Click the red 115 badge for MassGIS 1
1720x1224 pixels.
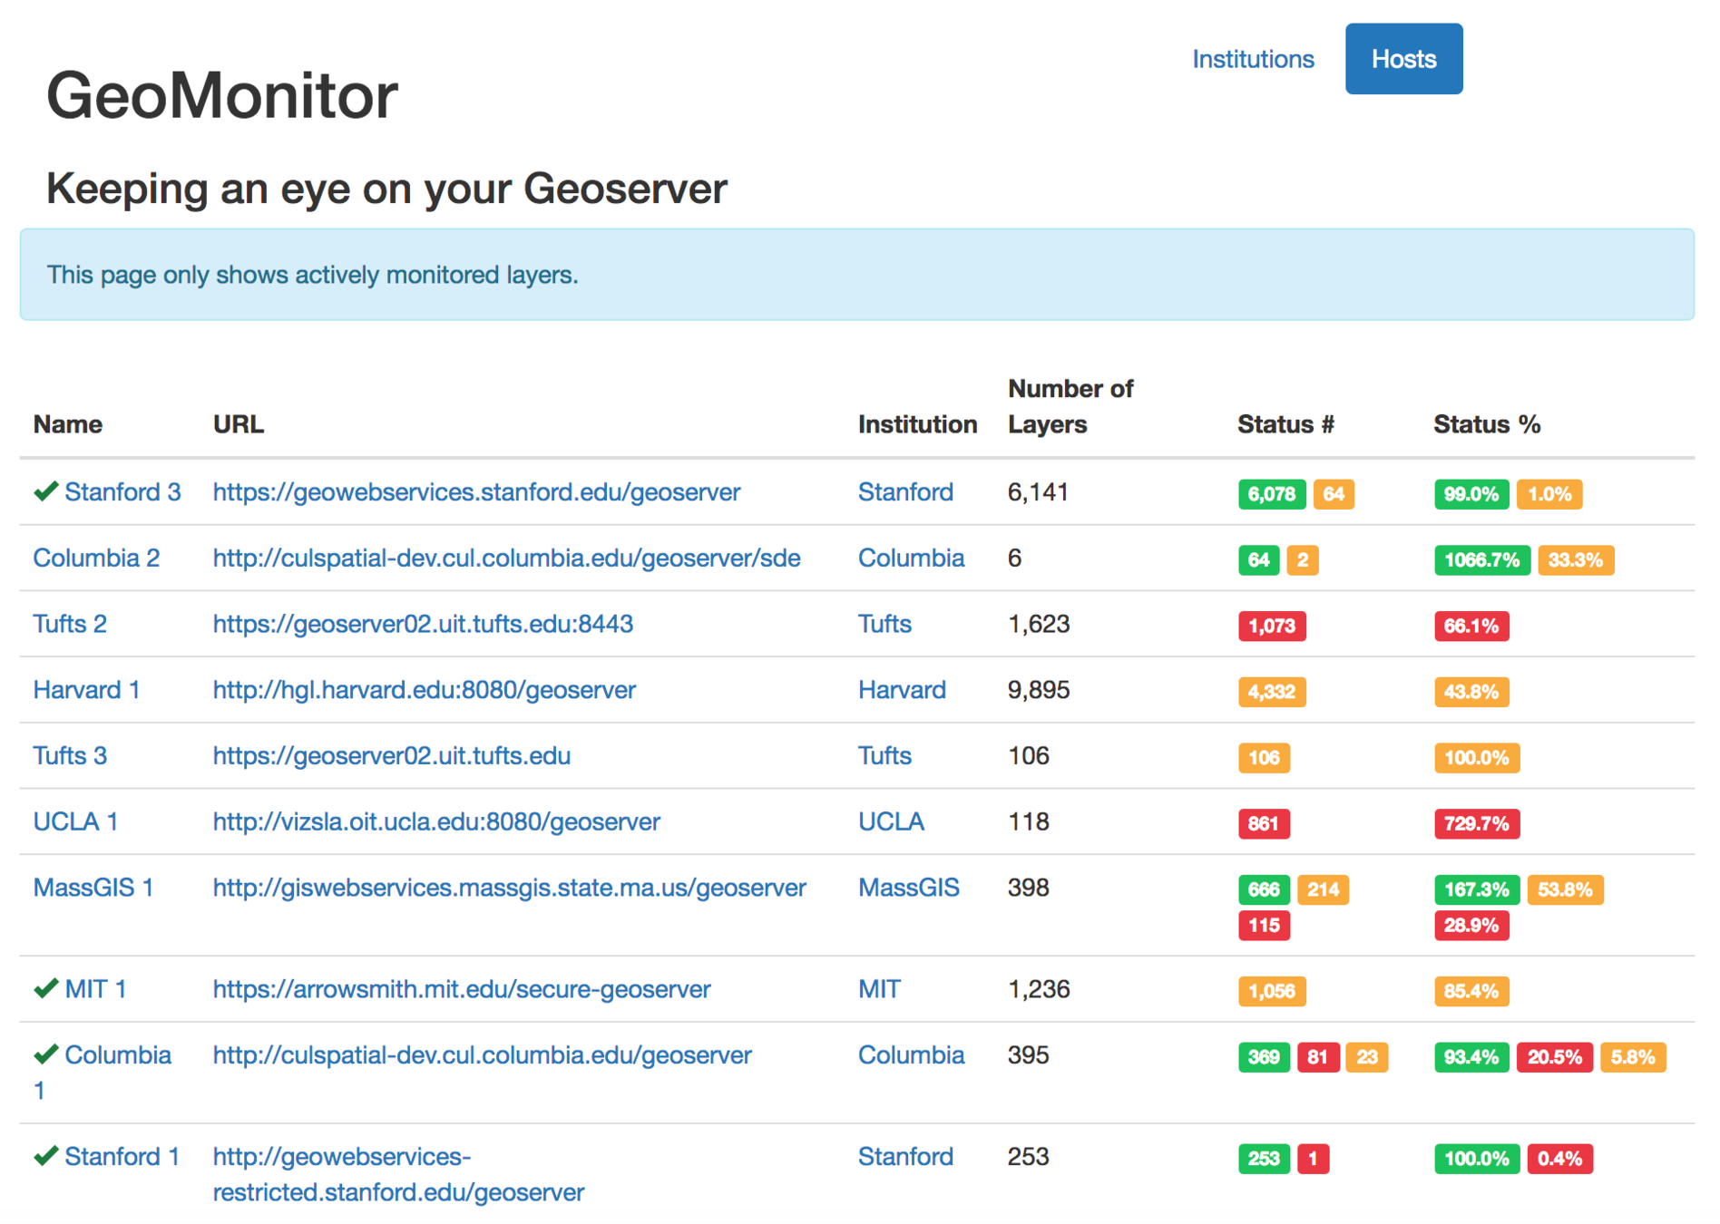click(x=1264, y=926)
